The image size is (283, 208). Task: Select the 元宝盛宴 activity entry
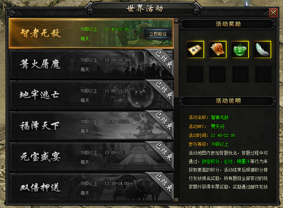91,157
